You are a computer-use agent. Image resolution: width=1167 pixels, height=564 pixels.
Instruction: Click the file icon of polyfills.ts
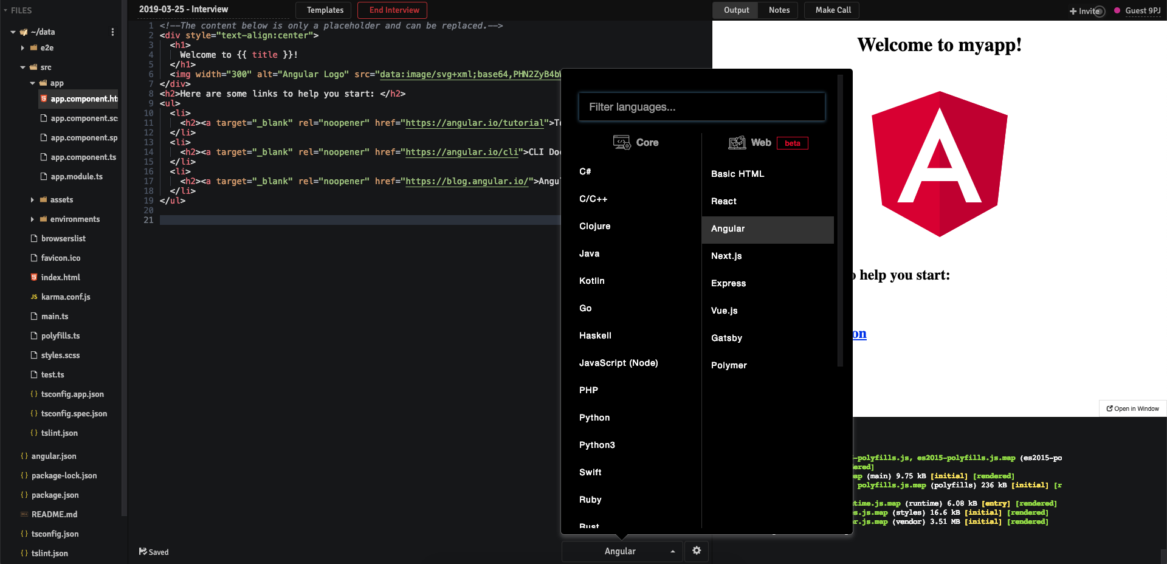point(34,335)
